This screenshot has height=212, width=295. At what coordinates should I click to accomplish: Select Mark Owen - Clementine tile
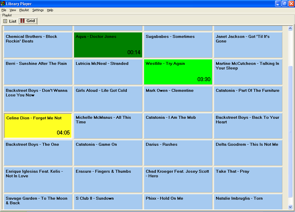178,99
